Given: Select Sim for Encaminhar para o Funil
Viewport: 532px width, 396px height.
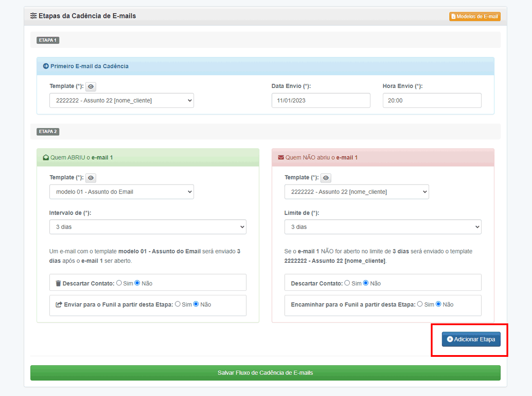Looking at the screenshot, I should (x=420, y=304).
